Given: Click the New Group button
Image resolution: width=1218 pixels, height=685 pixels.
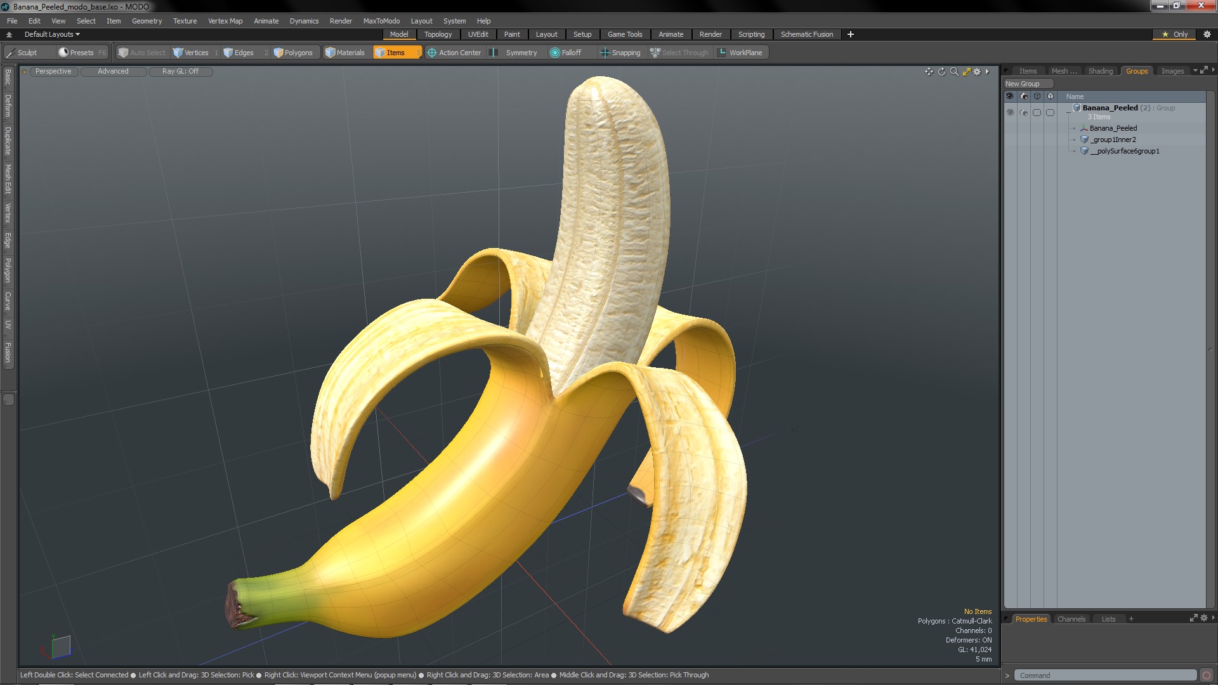Looking at the screenshot, I should click(1023, 84).
